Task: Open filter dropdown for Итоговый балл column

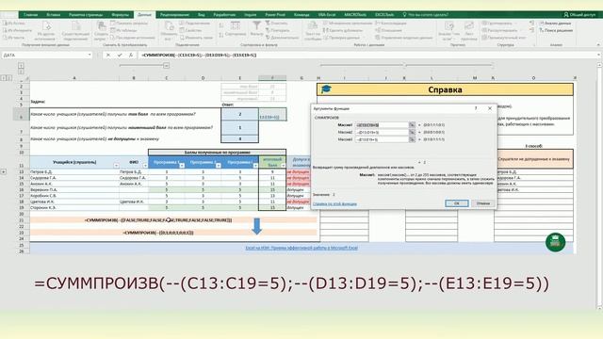Action: coord(283,166)
